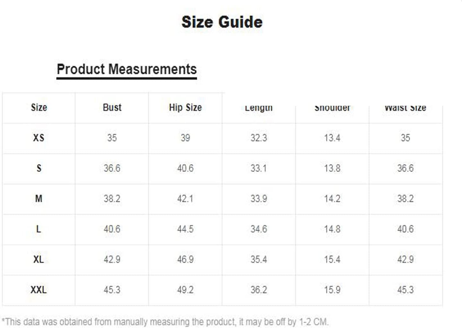Click the Shoulder column header
The height and width of the screenshot is (328, 462).
[x=332, y=108]
